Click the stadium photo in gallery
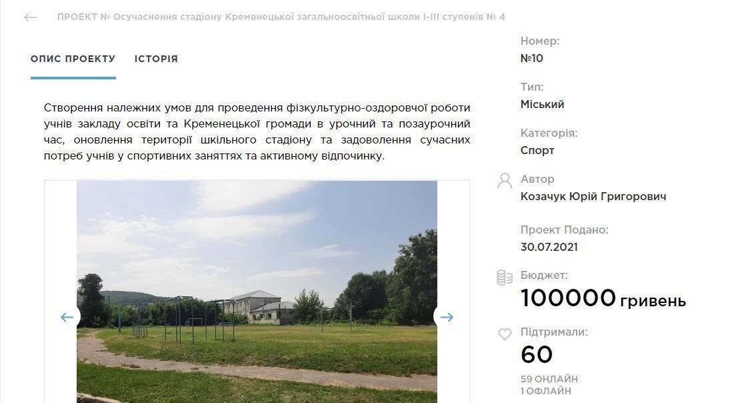732x403 pixels. tap(257, 292)
